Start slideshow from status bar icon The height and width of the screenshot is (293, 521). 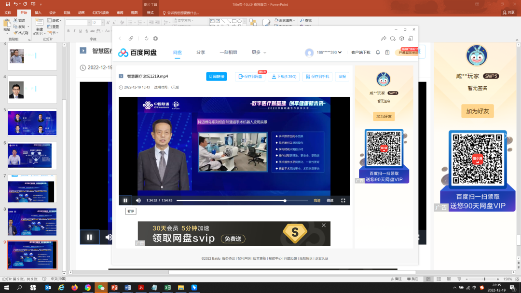click(459, 279)
